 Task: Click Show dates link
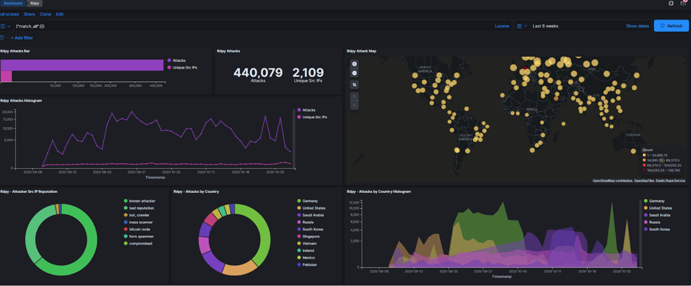(637, 26)
